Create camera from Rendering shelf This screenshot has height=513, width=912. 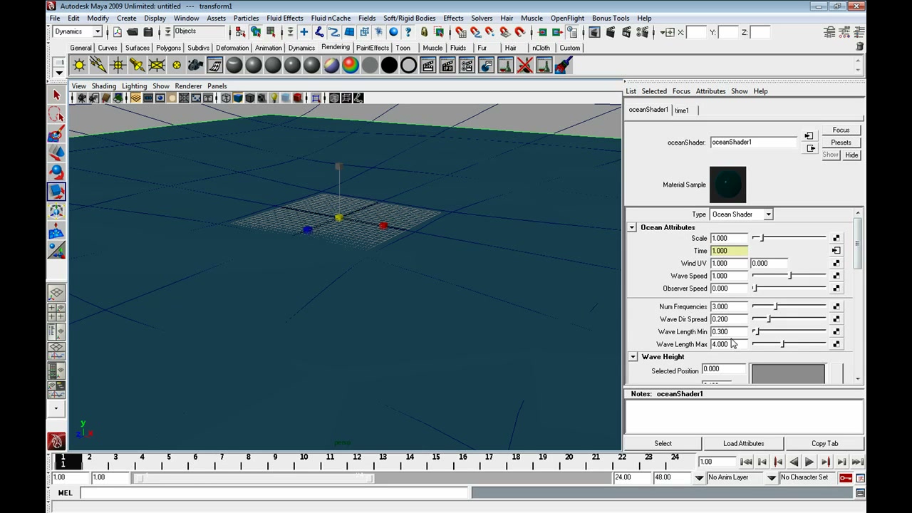(195, 66)
